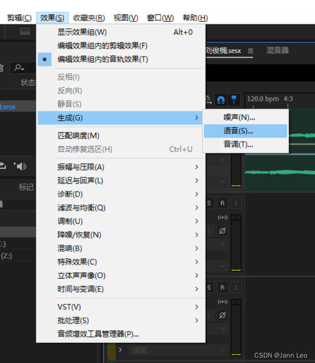315x363 pixels.
Task: Select the .sesx file in Files panel
Action: pyautogui.click(x=18, y=107)
